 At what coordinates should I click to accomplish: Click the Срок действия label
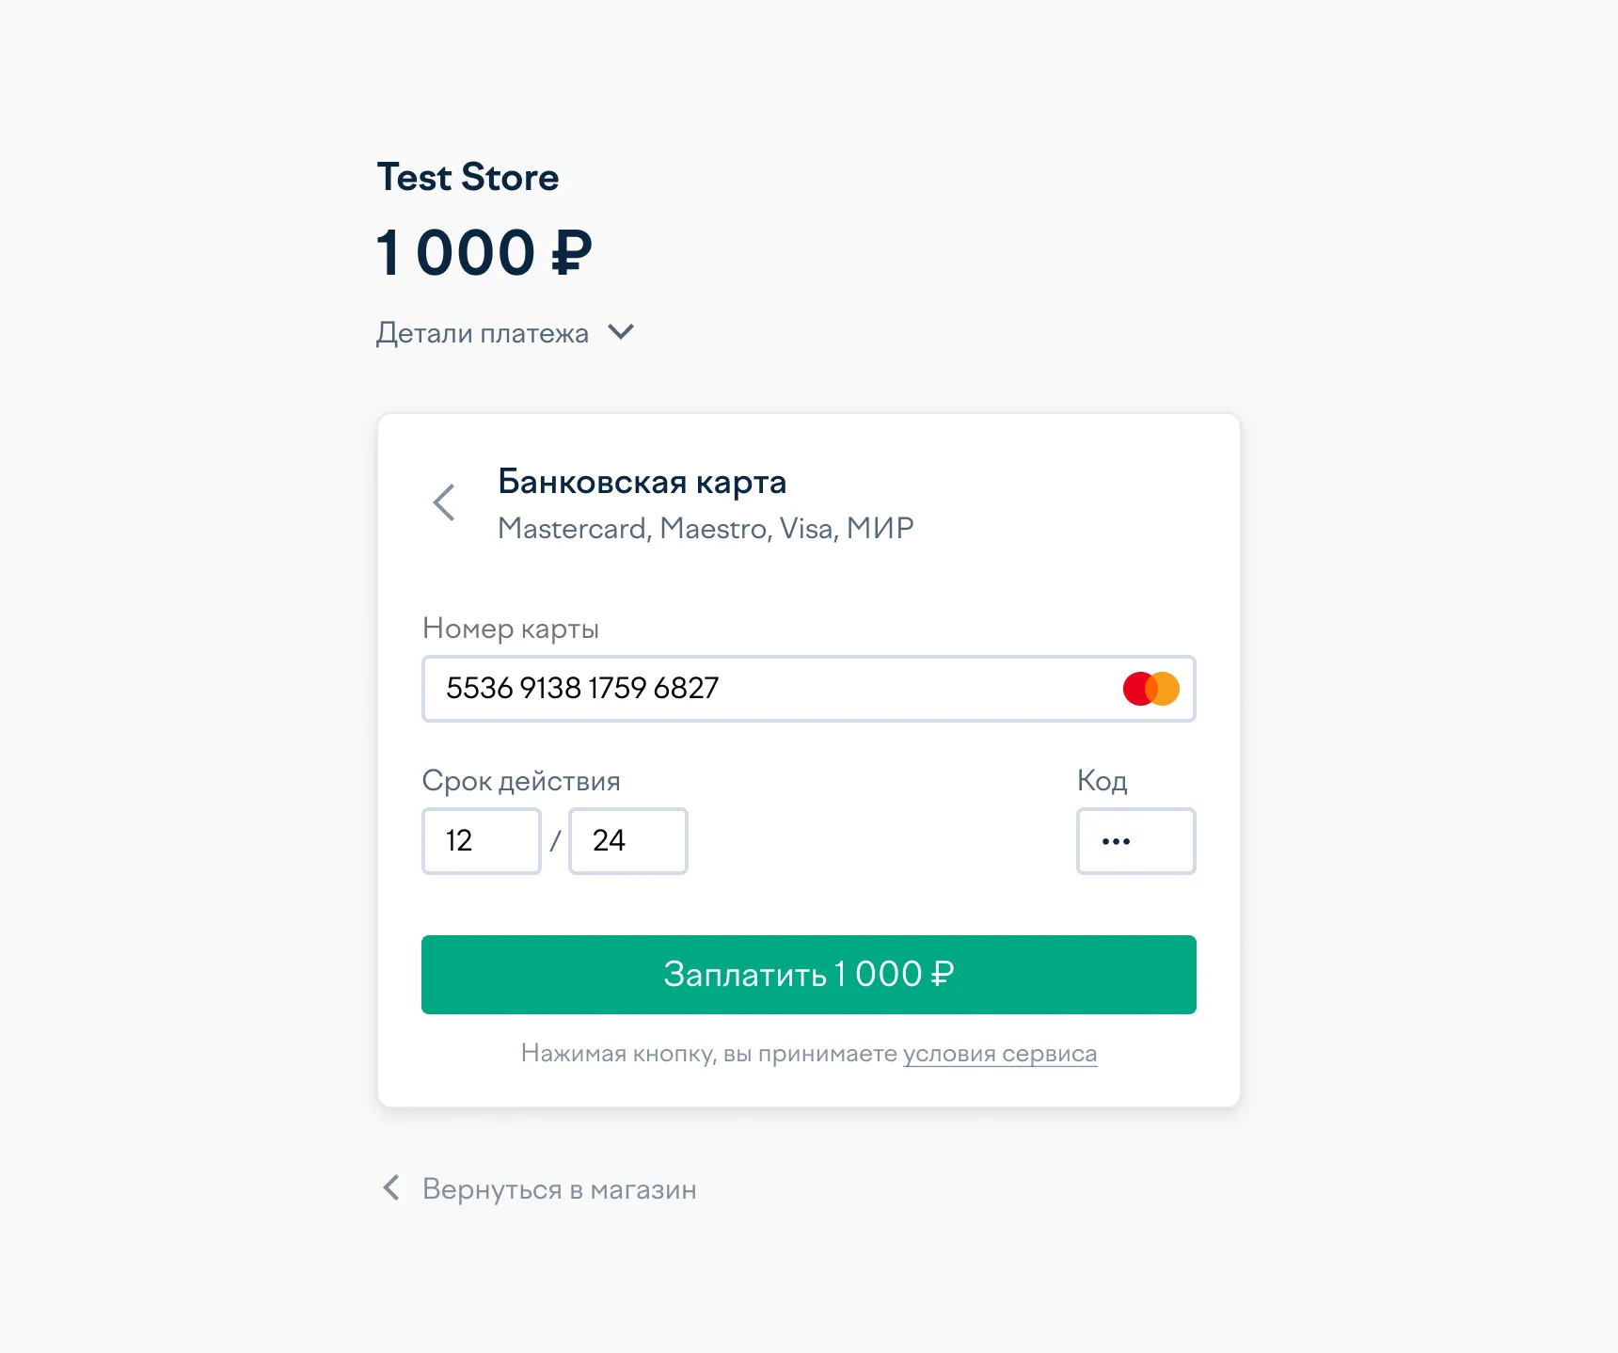(x=521, y=781)
